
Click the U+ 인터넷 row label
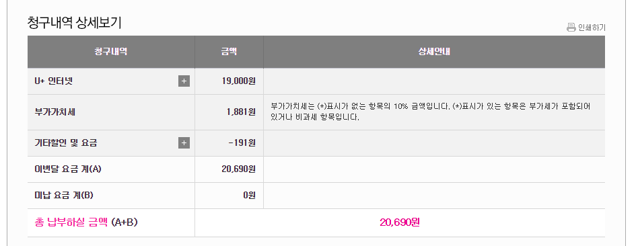(x=53, y=81)
